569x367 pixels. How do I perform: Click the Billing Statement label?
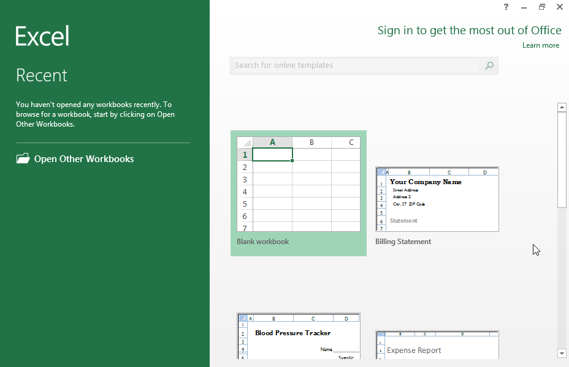pyautogui.click(x=403, y=242)
